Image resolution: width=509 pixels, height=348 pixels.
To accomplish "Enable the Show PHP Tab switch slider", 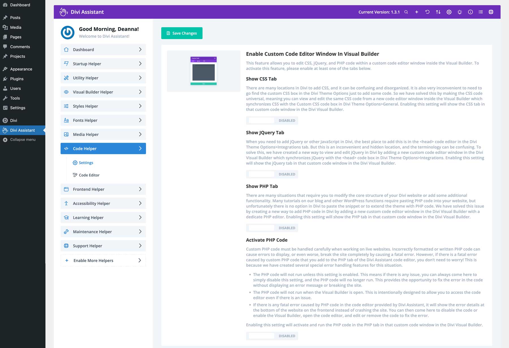I will point(260,228).
